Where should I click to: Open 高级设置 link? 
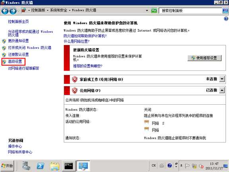click(15, 61)
